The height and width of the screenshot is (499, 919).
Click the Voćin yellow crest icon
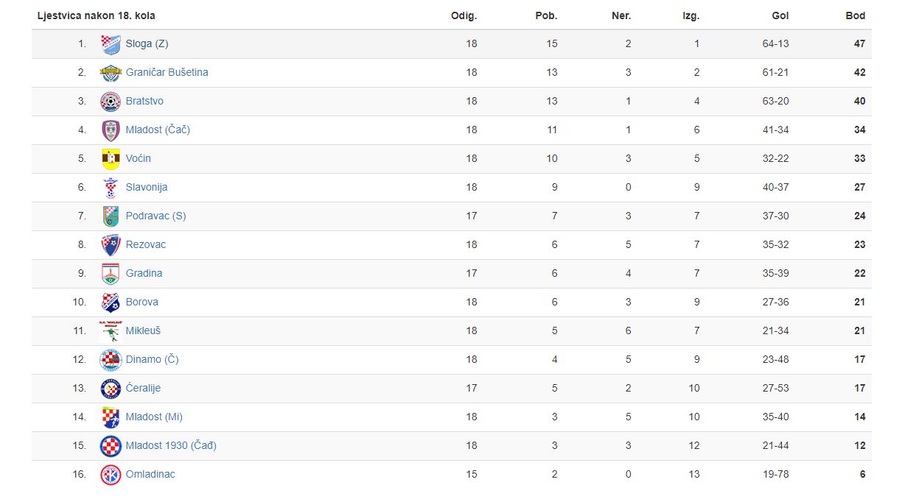click(111, 159)
